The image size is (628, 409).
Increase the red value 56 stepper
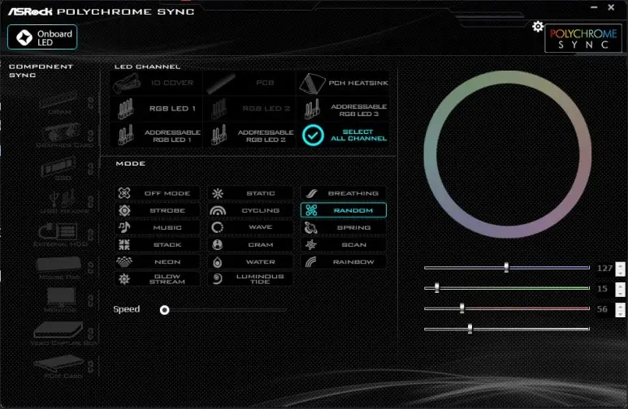[620, 306]
